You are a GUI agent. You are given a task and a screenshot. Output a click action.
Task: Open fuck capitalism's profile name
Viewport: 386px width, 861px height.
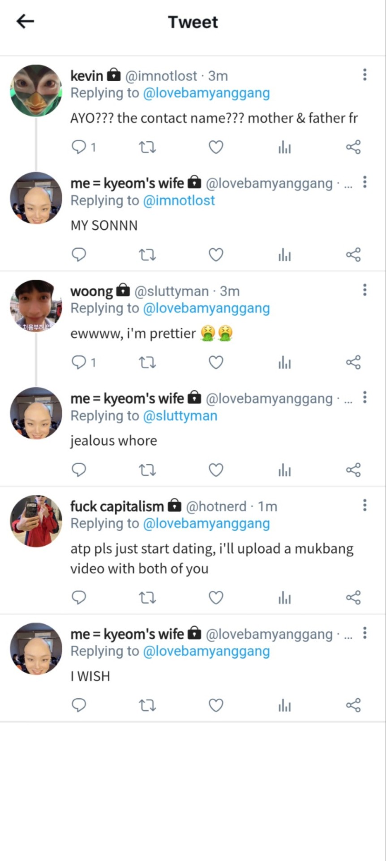(x=117, y=506)
